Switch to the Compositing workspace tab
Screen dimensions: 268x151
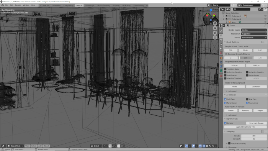[69, 5]
